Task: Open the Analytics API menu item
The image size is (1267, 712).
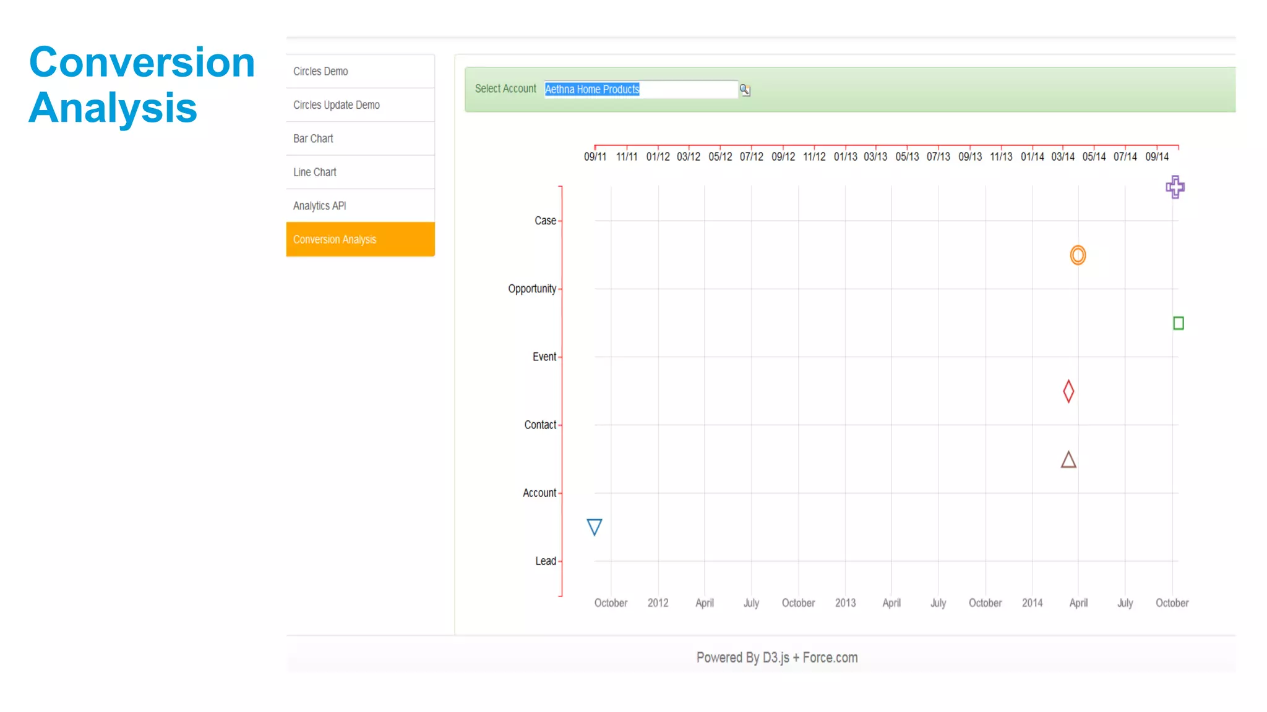Action: point(360,206)
